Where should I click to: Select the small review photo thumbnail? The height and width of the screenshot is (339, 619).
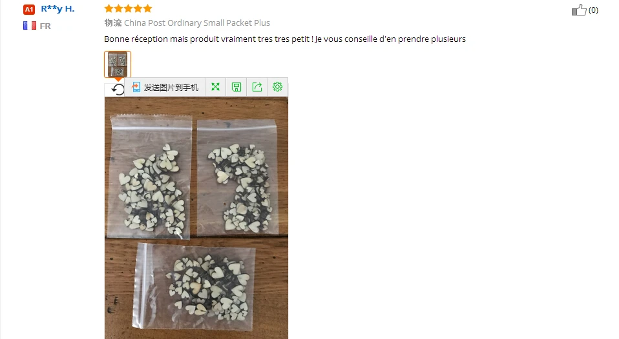(x=118, y=64)
